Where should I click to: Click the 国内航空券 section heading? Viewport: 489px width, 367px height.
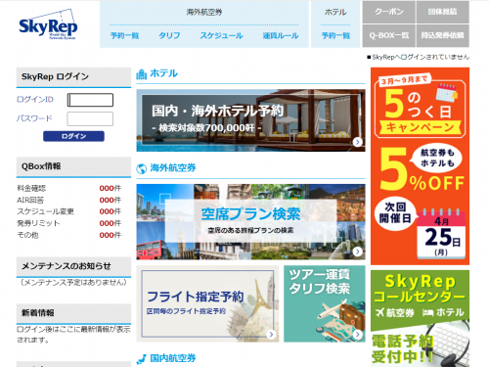173,358
